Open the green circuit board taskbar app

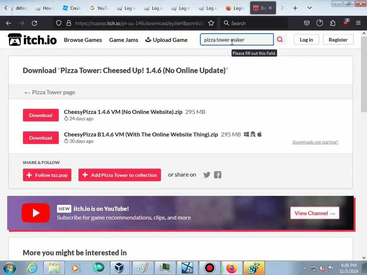pos(165,268)
